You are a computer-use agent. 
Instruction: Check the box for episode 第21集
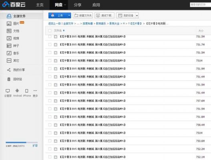(50, 141)
